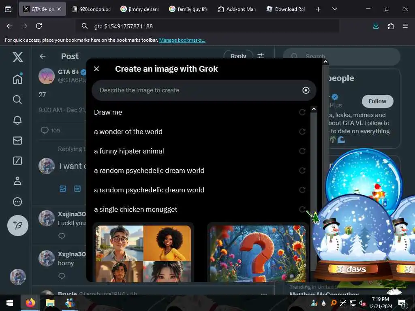This screenshot has width=415, height=311.
Task: Follow the GTA 6+ account
Action: pyautogui.click(x=377, y=101)
